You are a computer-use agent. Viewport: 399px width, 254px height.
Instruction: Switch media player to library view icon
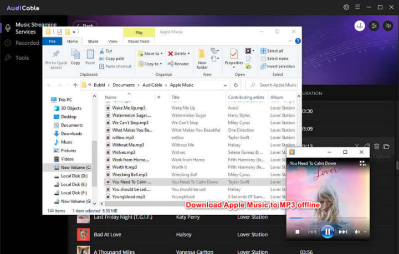(x=362, y=163)
